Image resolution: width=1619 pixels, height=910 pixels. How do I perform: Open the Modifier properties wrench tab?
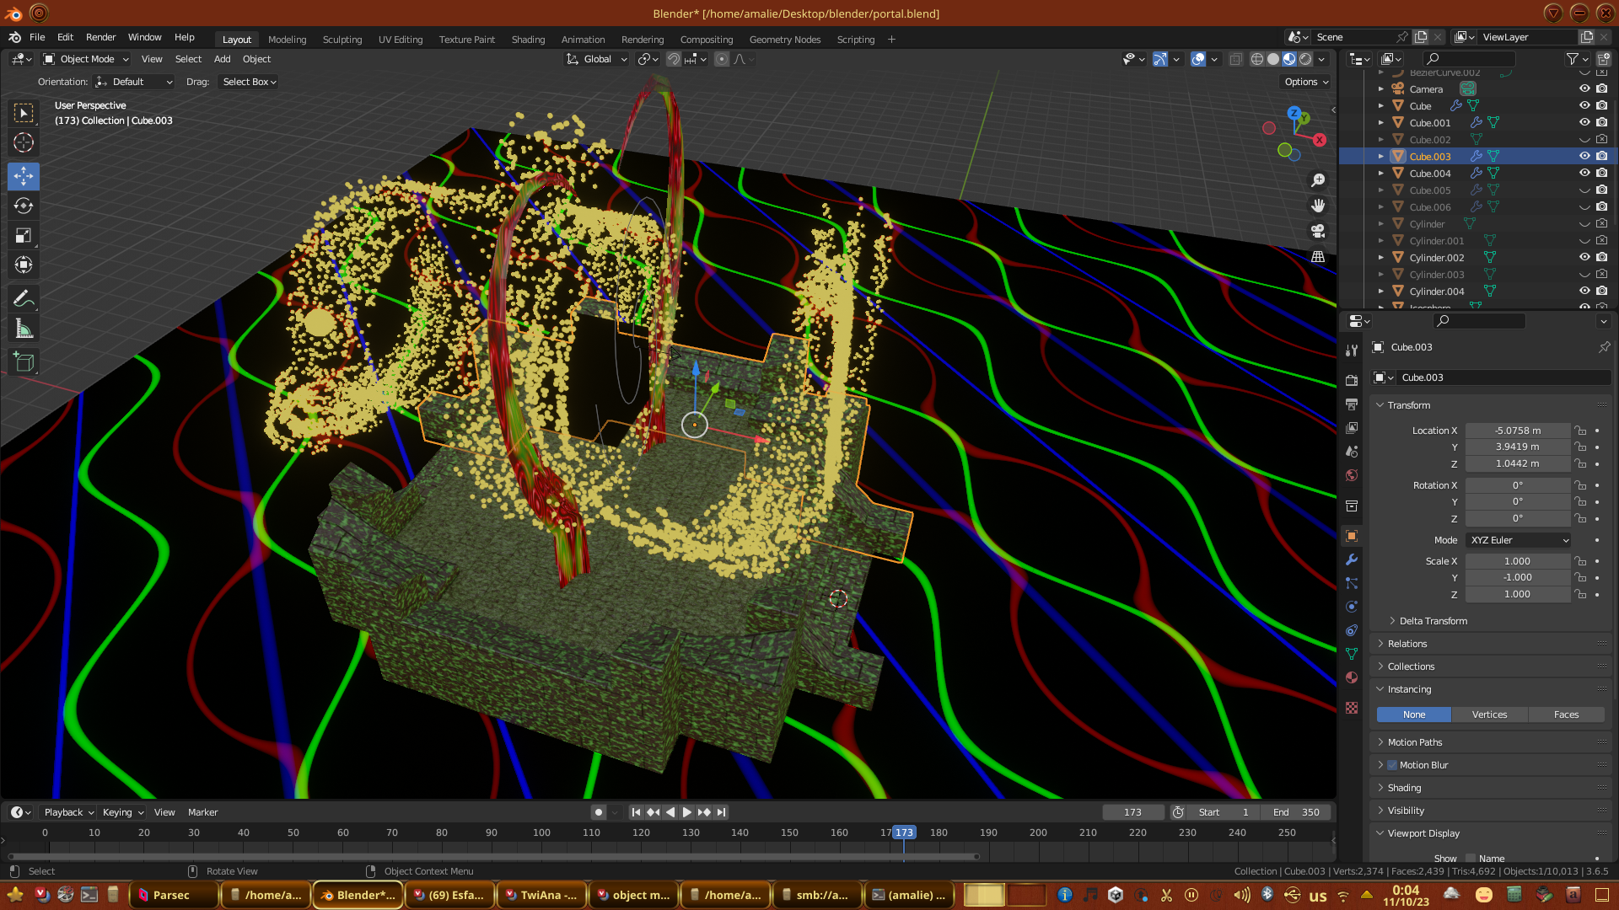[1352, 559]
